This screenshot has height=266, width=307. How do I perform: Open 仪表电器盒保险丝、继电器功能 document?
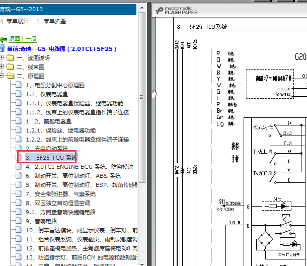point(74,103)
